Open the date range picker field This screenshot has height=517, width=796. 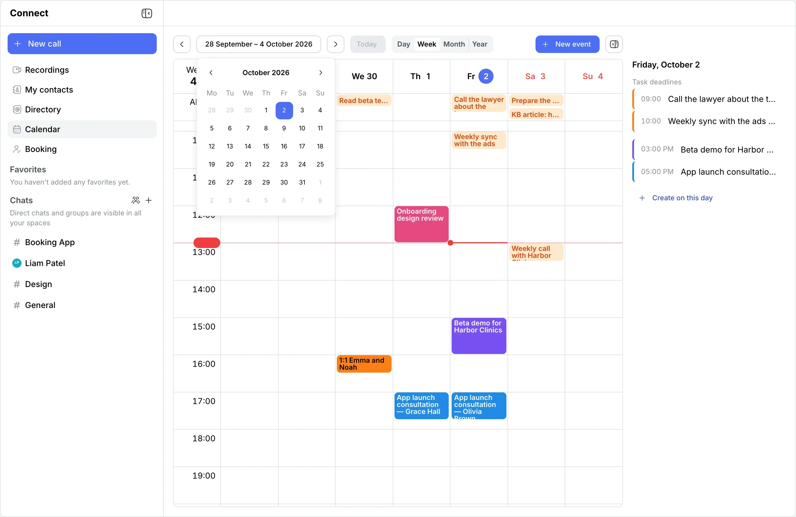coord(258,44)
